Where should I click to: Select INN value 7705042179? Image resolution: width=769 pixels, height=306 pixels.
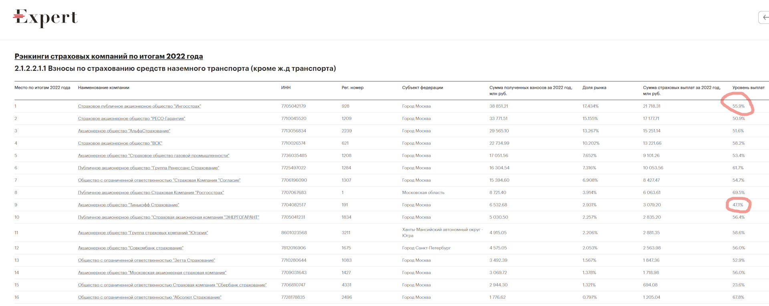coord(294,106)
